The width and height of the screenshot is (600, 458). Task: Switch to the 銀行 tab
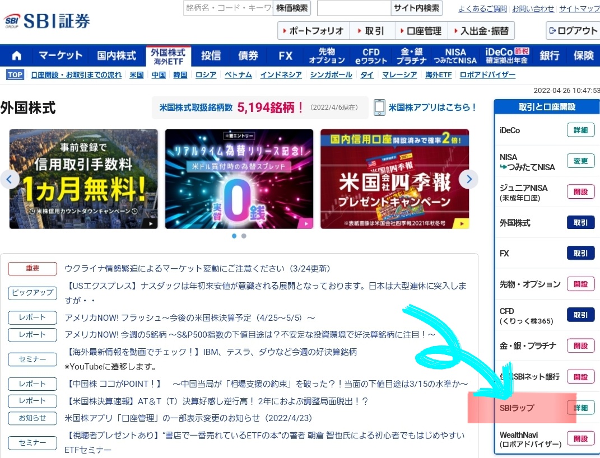point(550,56)
